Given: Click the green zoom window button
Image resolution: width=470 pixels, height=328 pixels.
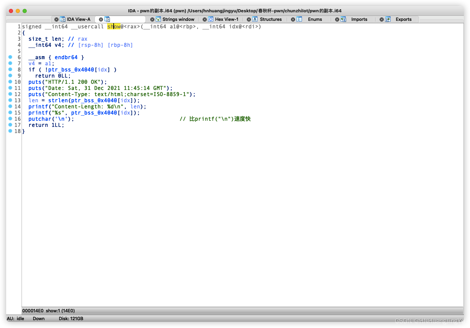Looking at the screenshot, I should (x=25, y=11).
